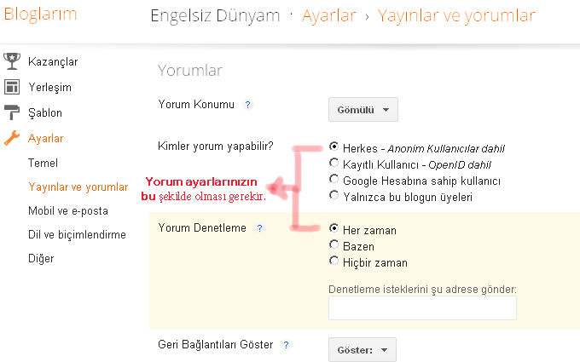Viewport: 580px width, 362px height.
Task: Choose the Hiçbir zaman moderation option
Action: coord(333,262)
